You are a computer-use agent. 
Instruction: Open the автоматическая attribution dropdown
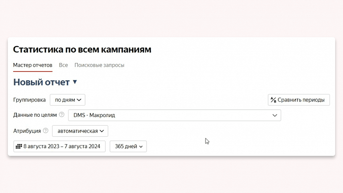pyautogui.click(x=80, y=131)
